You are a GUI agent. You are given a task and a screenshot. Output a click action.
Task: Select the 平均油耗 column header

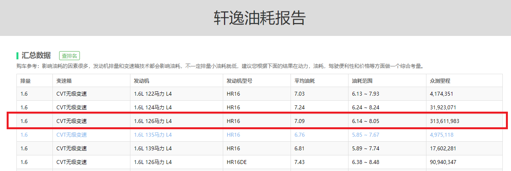click(305, 81)
